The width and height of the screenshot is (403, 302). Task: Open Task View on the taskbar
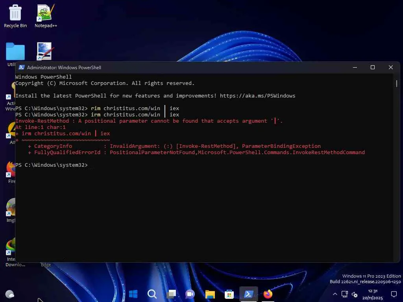point(171,294)
